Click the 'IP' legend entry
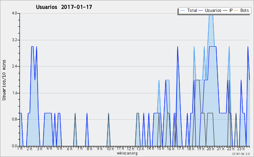This screenshot has height=157, width=254. [x=228, y=10]
